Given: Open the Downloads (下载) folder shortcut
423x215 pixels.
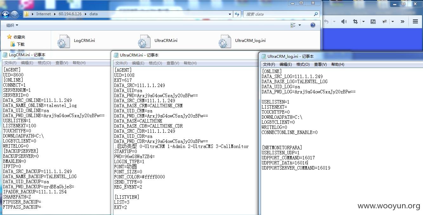Looking at the screenshot, I should tap(17, 44).
